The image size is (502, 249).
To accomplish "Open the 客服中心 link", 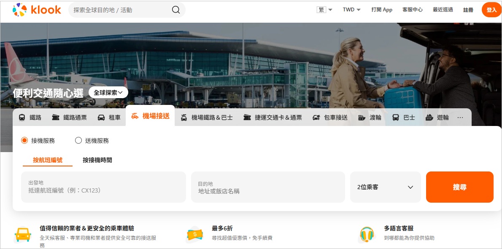I will pyautogui.click(x=412, y=10).
